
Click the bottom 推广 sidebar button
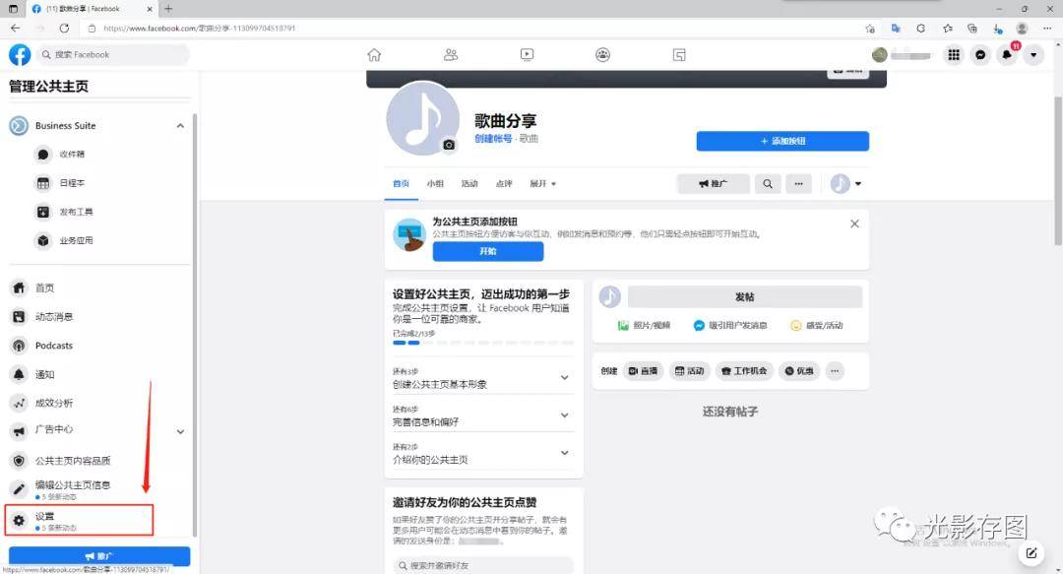(99, 555)
